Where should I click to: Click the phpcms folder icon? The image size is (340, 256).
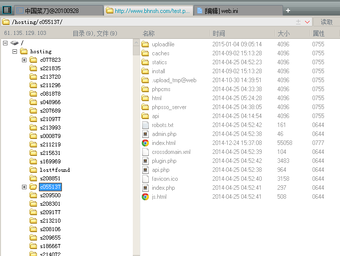[x=145, y=89]
